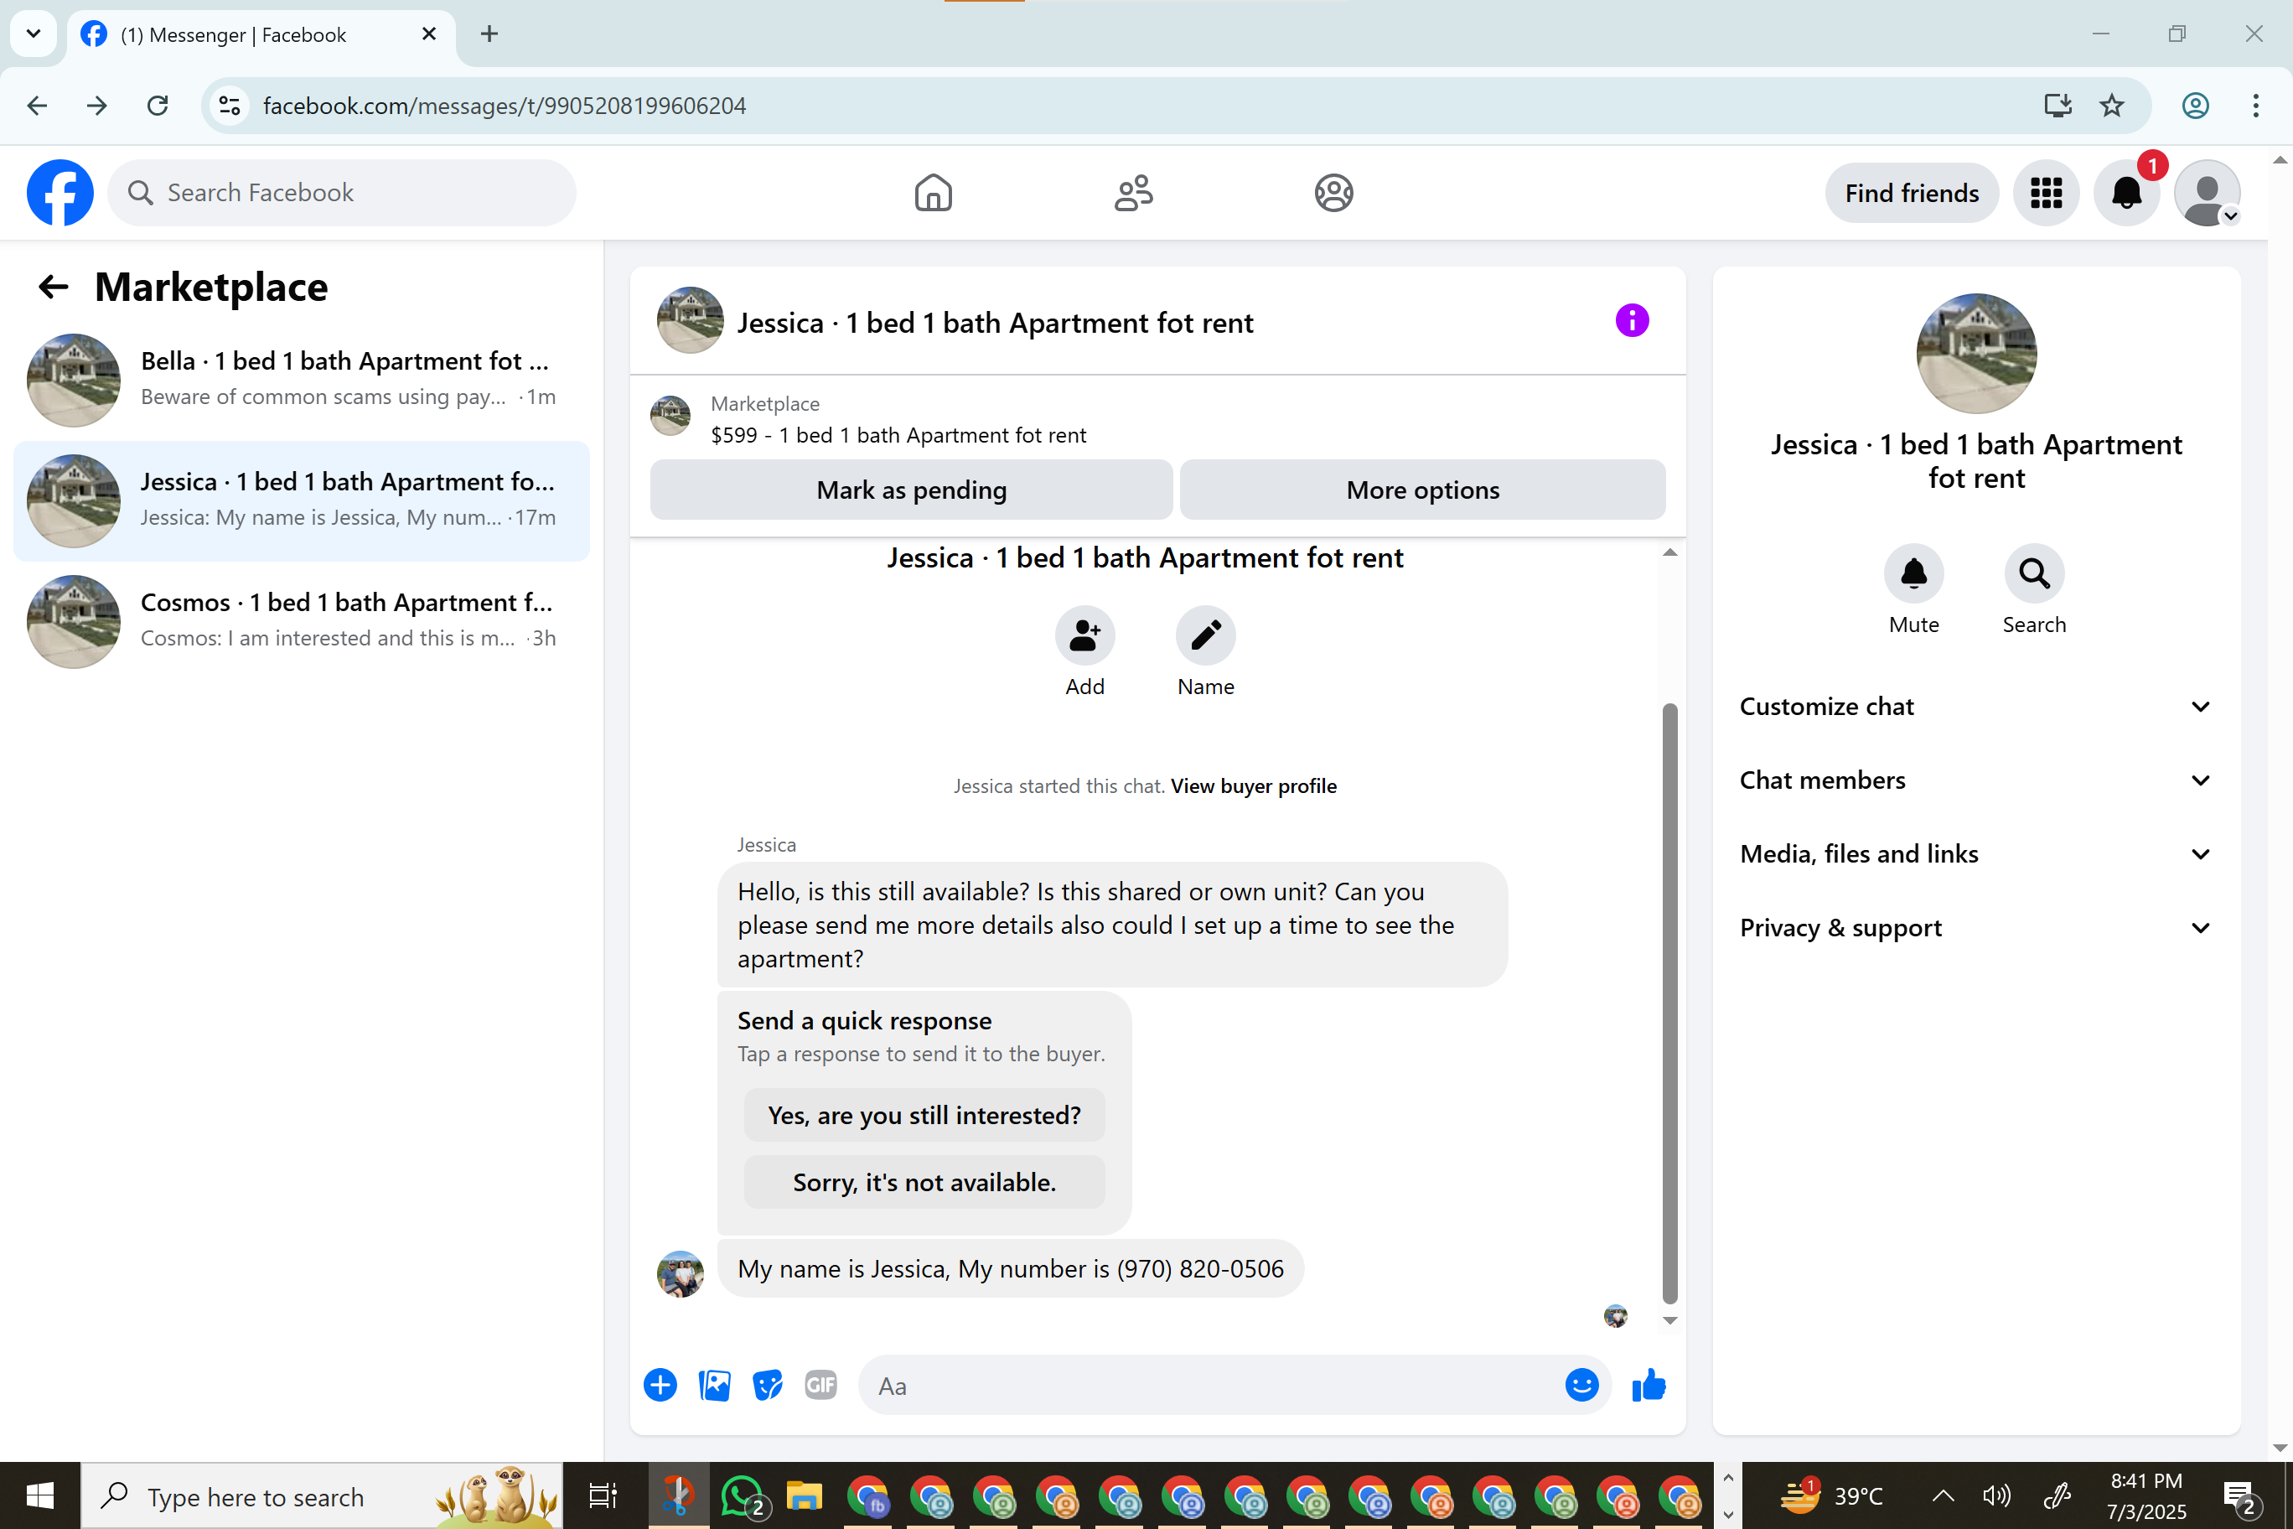Open more actions plus icon in composer
Viewport: 2293px width, 1529px height.
[660, 1385]
